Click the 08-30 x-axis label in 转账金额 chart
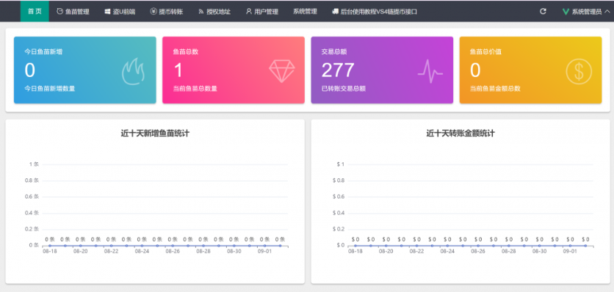Screen dimensions: 614x292 coord(540,252)
